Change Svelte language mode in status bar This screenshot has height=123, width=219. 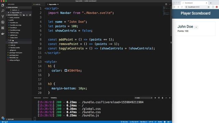[x=160, y=122]
